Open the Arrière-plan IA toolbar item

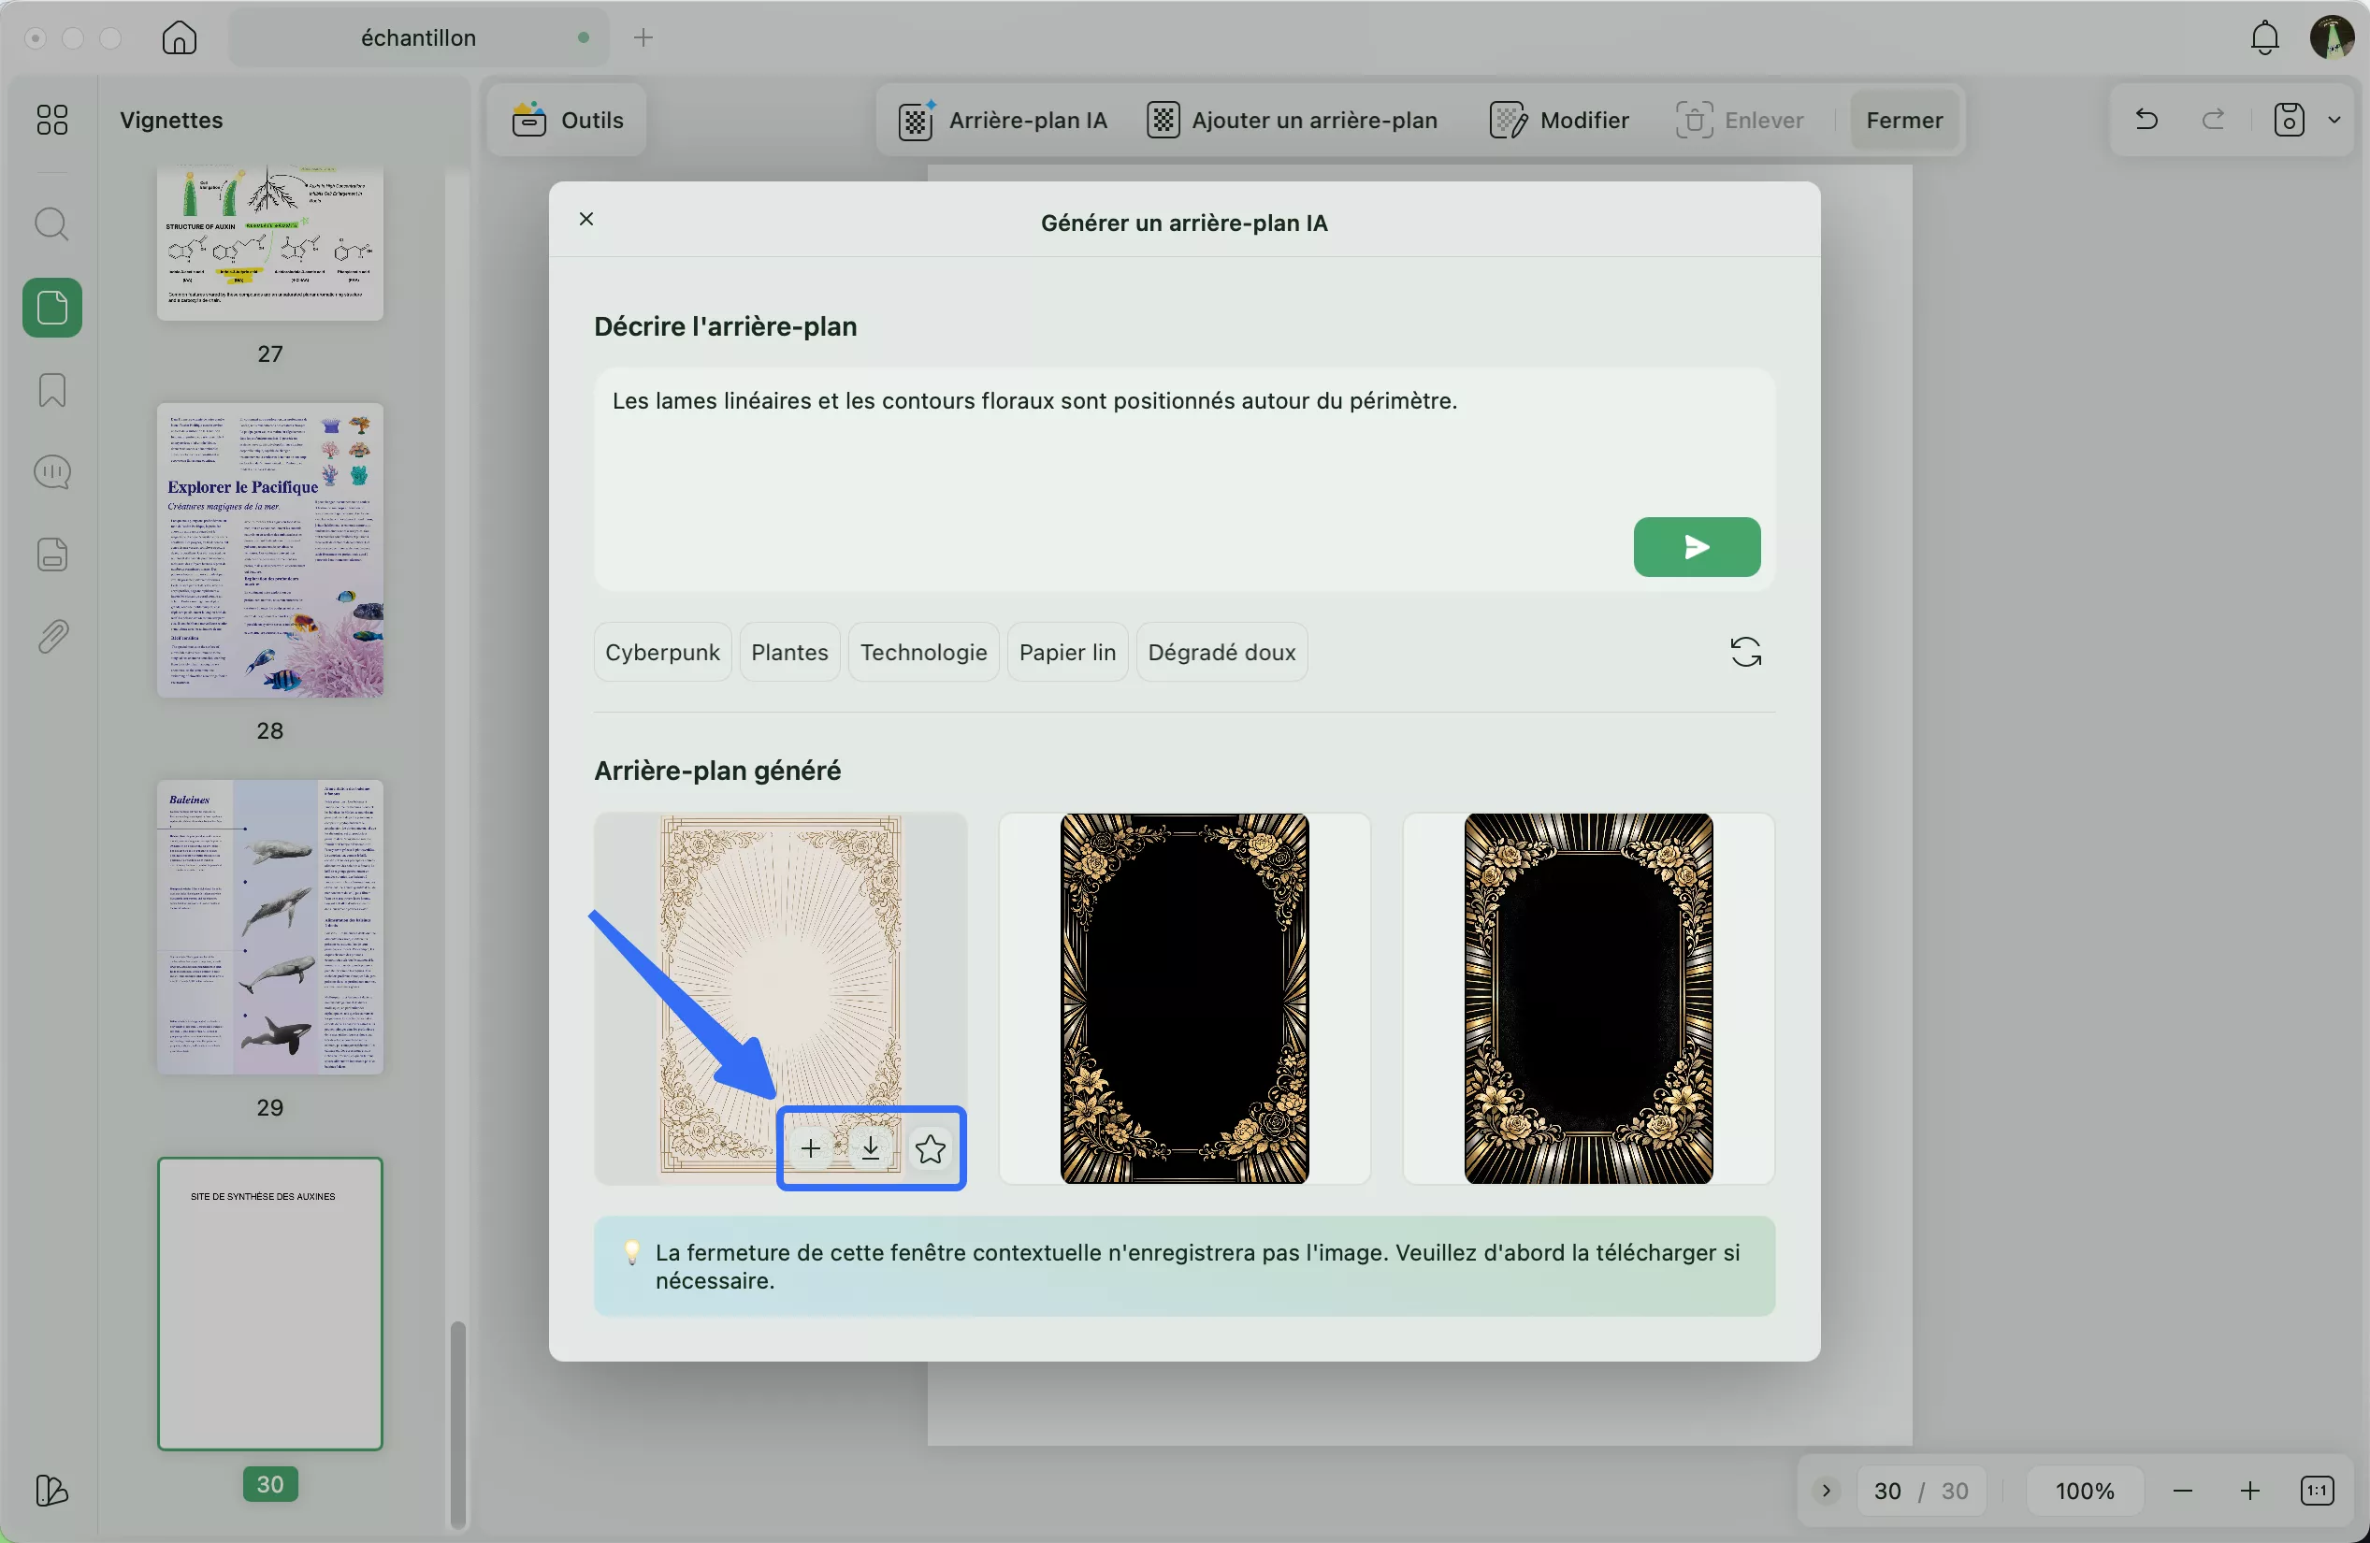1003,120
